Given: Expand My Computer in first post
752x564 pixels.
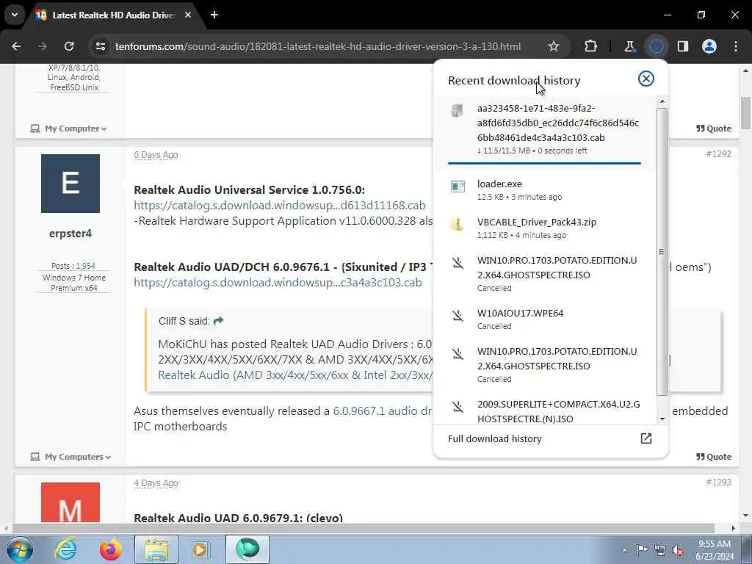Looking at the screenshot, I should 68,129.
